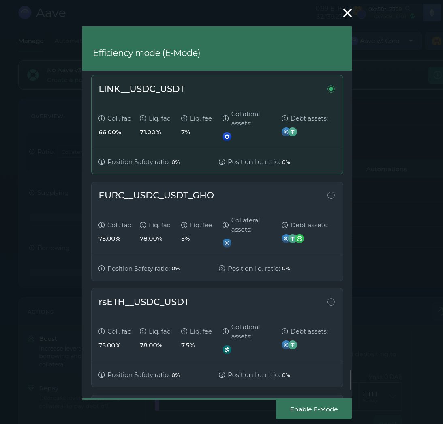Click info icon beside Coll. fac in LINK card
Viewport: 443px width, 424px height.
pyautogui.click(x=102, y=118)
